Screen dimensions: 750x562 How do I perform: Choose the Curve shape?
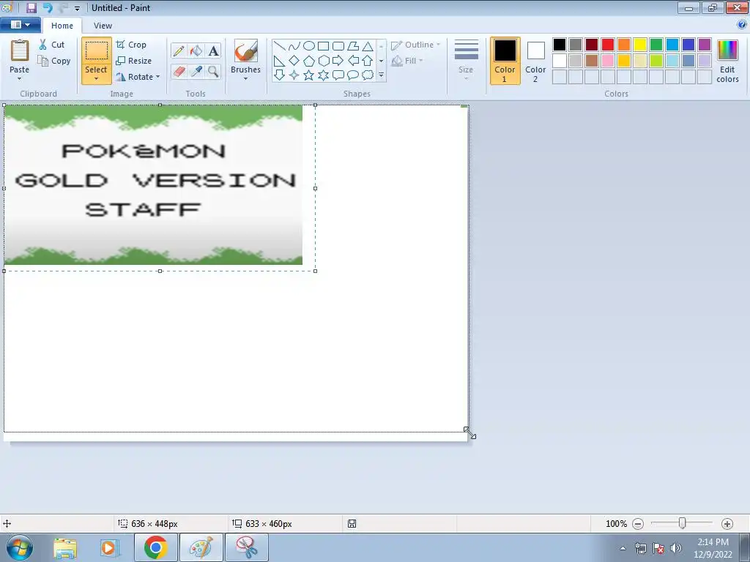coord(294,46)
